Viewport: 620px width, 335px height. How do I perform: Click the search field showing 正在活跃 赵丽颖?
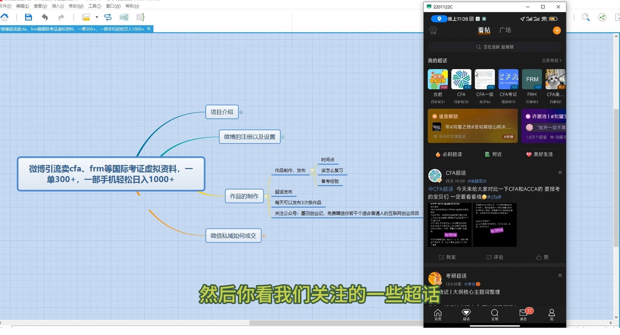coord(495,47)
